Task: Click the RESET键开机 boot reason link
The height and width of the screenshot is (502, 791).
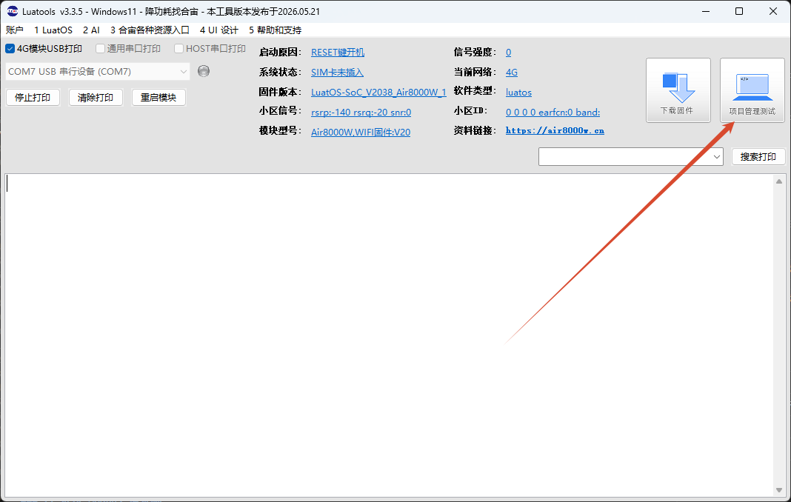Action: [x=338, y=52]
